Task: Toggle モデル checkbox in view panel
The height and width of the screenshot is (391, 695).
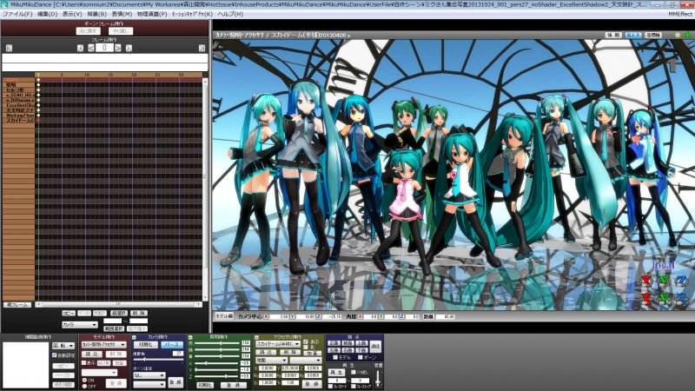Action: 335,357
